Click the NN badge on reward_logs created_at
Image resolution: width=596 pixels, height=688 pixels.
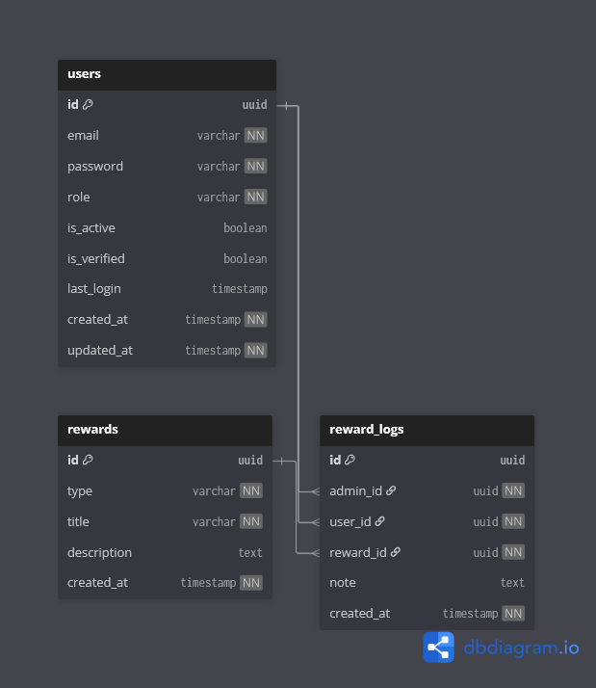pos(513,614)
